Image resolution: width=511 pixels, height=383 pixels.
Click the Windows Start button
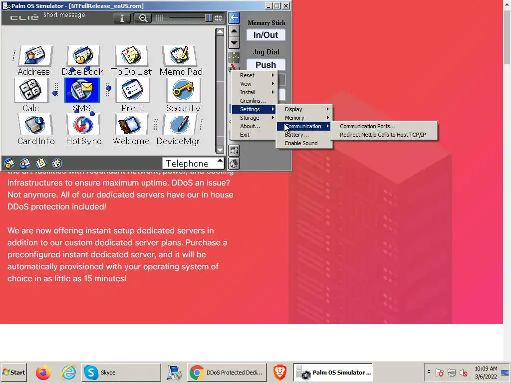[13, 372]
